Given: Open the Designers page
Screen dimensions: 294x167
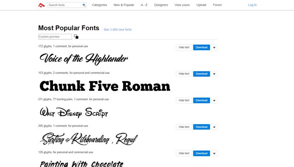Looking at the screenshot, I should tap(161, 5).
